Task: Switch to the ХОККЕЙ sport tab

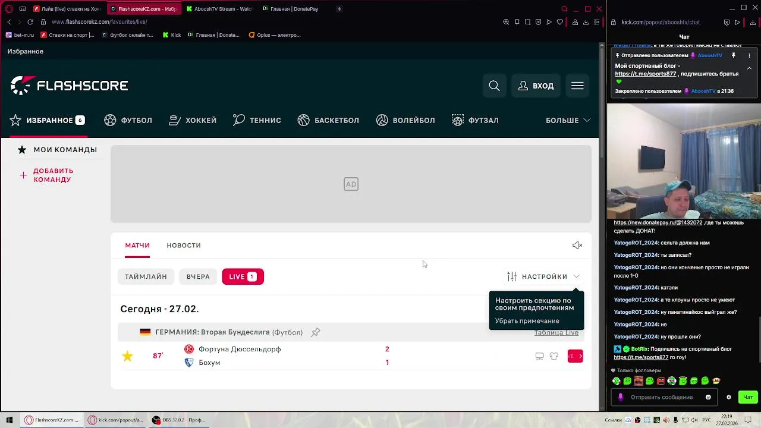Action: tap(193, 120)
